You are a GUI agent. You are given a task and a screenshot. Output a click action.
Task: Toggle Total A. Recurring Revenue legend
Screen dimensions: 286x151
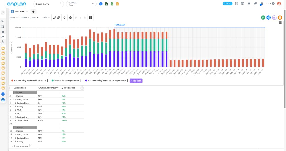pyautogui.click(x=65, y=80)
